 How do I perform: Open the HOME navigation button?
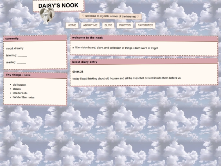72,25
